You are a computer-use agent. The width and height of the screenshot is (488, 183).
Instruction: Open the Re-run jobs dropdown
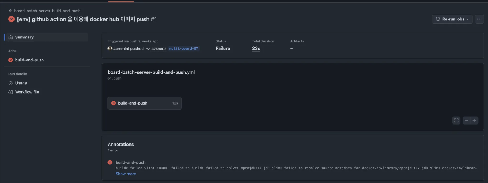point(452,19)
